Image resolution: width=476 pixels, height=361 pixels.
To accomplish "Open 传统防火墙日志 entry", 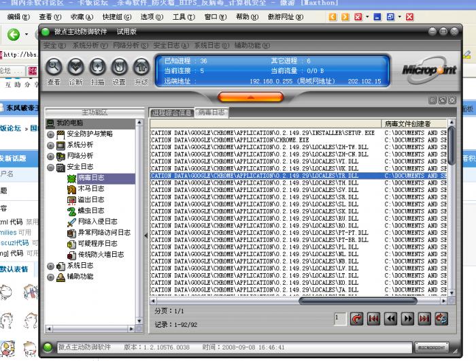I will tap(101, 255).
